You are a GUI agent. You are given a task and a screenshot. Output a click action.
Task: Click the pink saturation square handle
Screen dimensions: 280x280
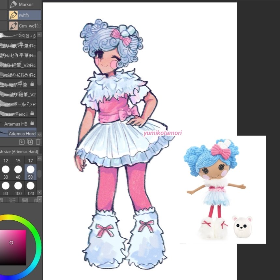point(11,243)
